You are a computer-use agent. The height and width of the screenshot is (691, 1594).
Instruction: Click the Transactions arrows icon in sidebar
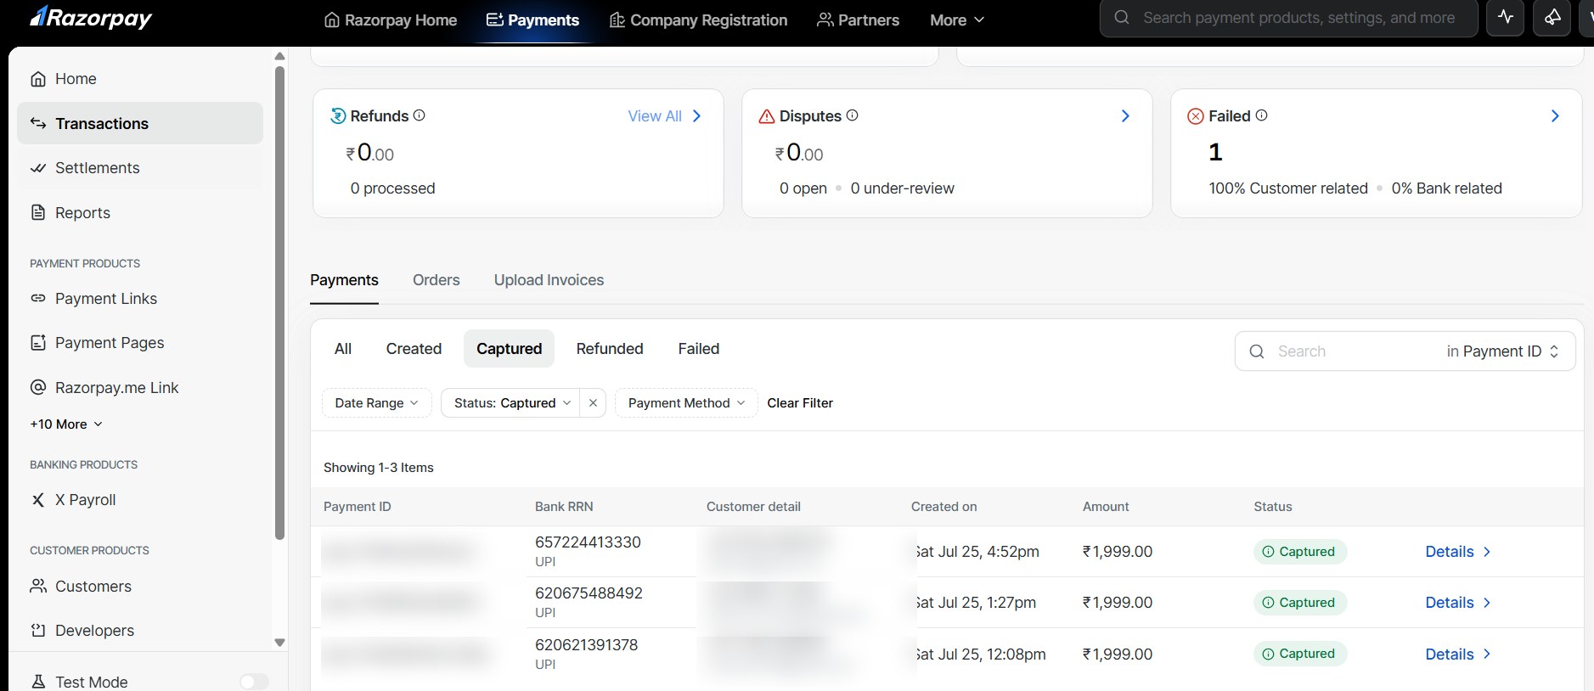pyautogui.click(x=38, y=123)
